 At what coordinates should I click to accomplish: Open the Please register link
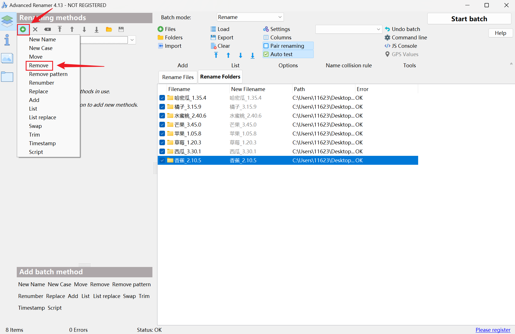coord(493,330)
